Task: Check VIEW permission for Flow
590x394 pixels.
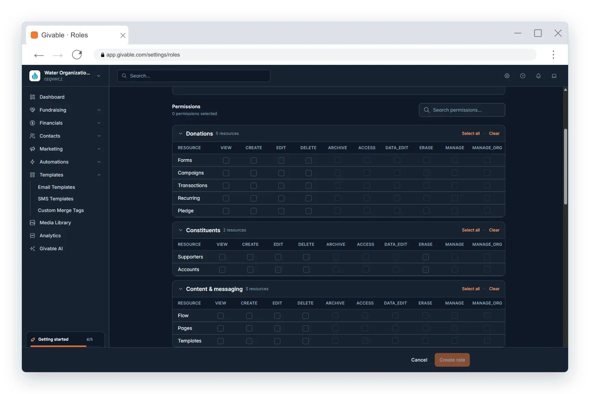Action: [221, 316]
